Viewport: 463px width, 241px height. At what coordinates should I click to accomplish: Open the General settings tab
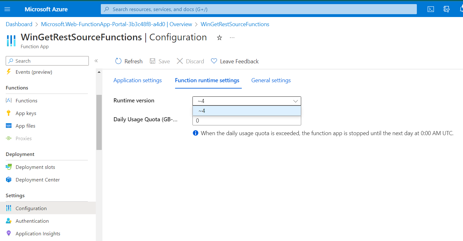click(x=271, y=80)
